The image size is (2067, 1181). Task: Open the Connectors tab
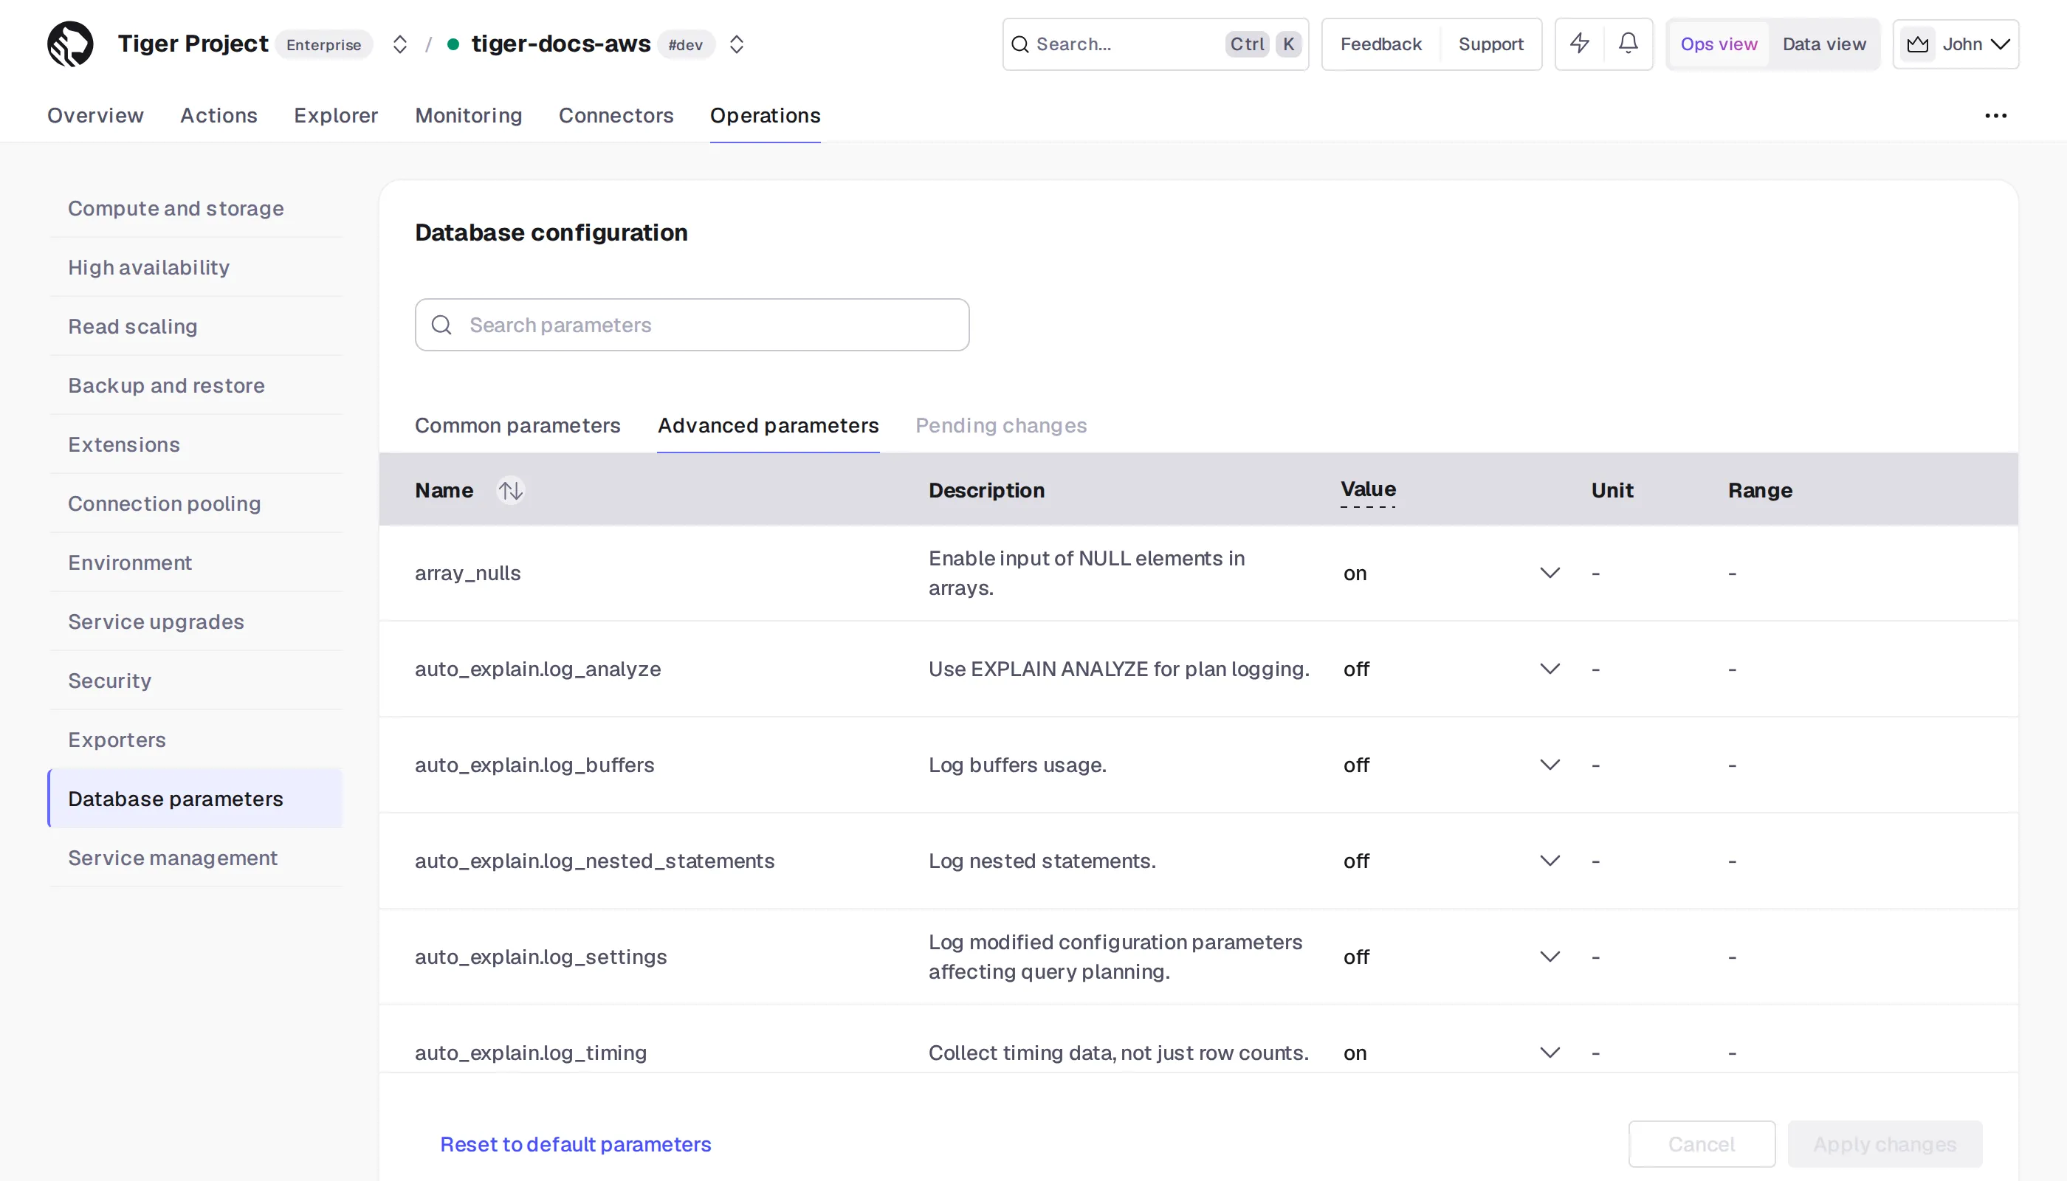click(x=616, y=116)
